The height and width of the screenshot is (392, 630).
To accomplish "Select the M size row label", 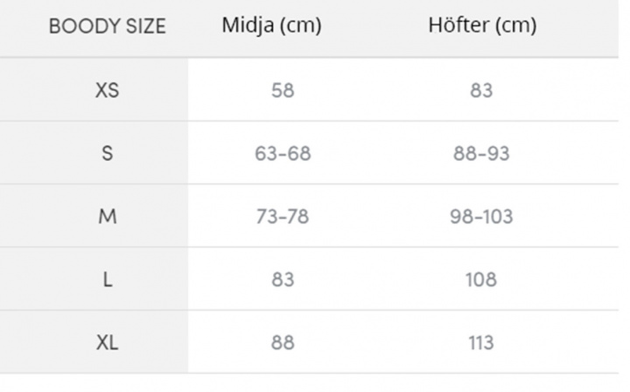I will point(108,216).
